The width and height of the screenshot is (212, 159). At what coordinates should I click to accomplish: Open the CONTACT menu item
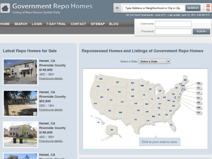point(78,24)
